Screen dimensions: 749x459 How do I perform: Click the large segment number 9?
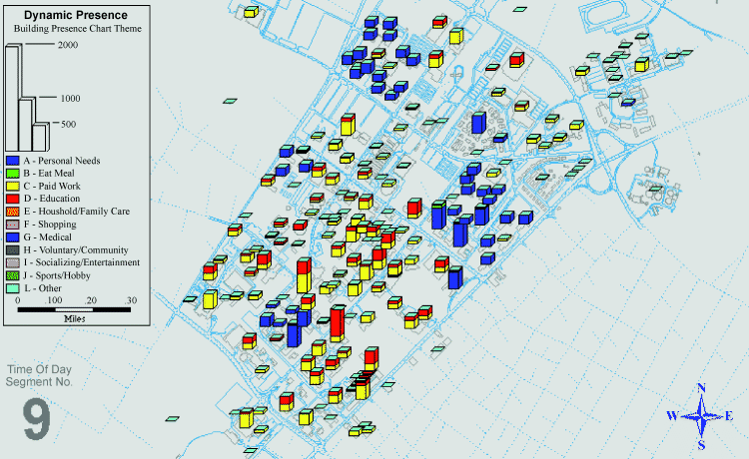pyautogui.click(x=37, y=420)
